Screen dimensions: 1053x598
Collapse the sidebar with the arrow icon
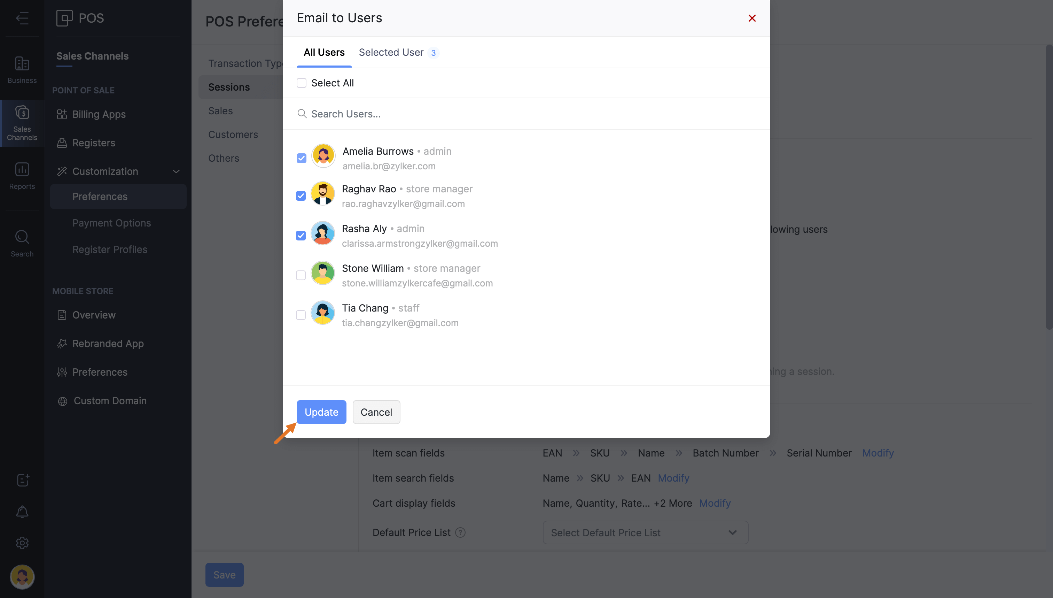pos(22,18)
